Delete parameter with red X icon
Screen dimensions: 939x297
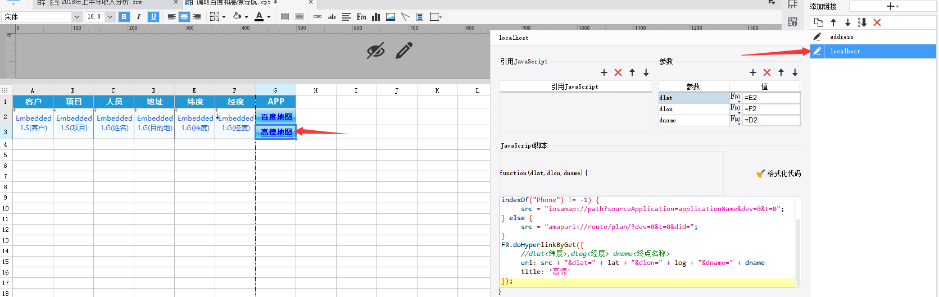click(x=767, y=72)
